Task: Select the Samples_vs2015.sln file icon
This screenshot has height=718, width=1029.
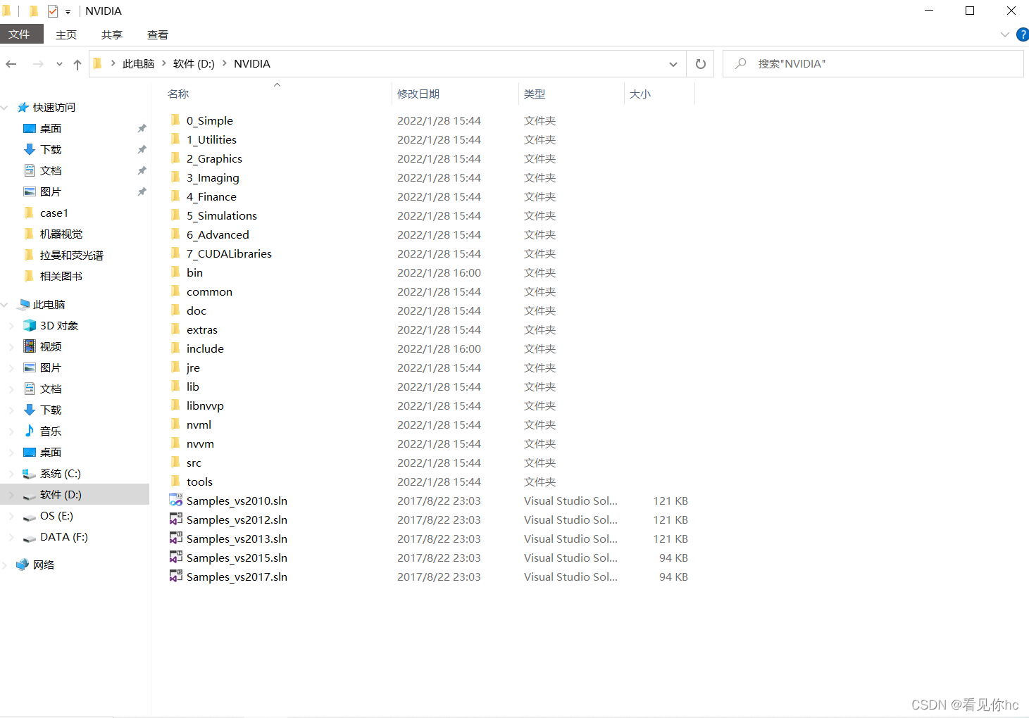Action: tap(176, 558)
